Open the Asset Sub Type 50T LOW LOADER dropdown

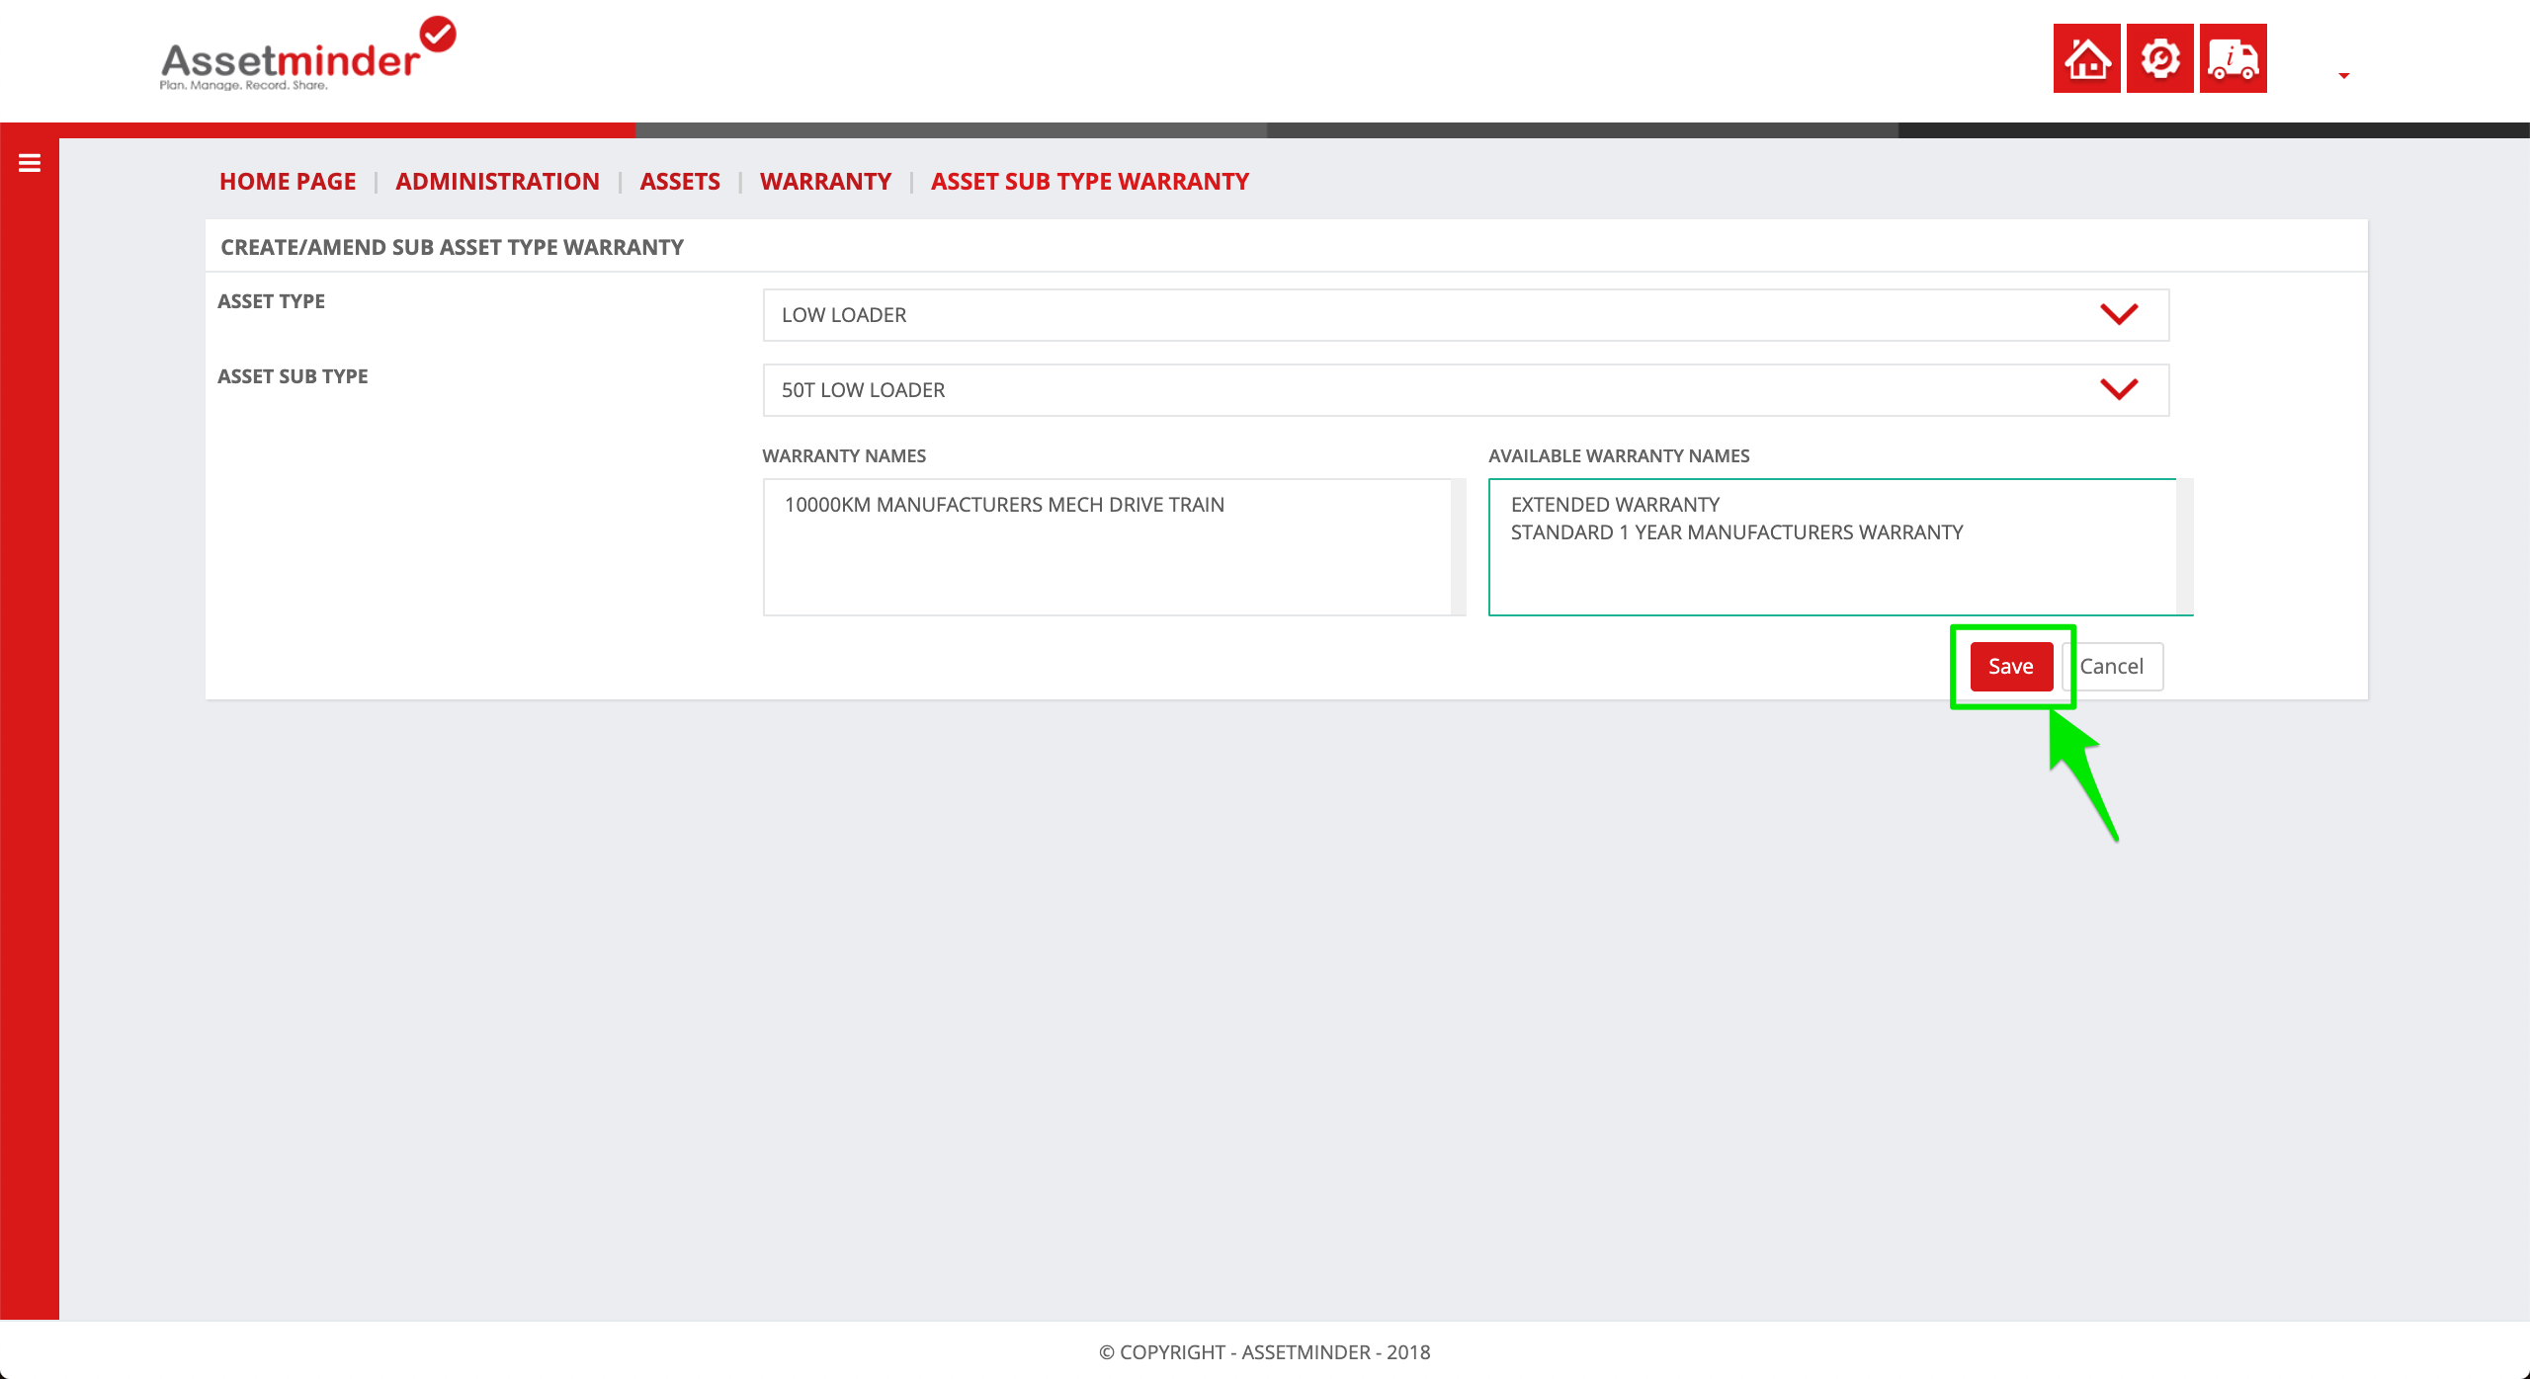point(1466,390)
